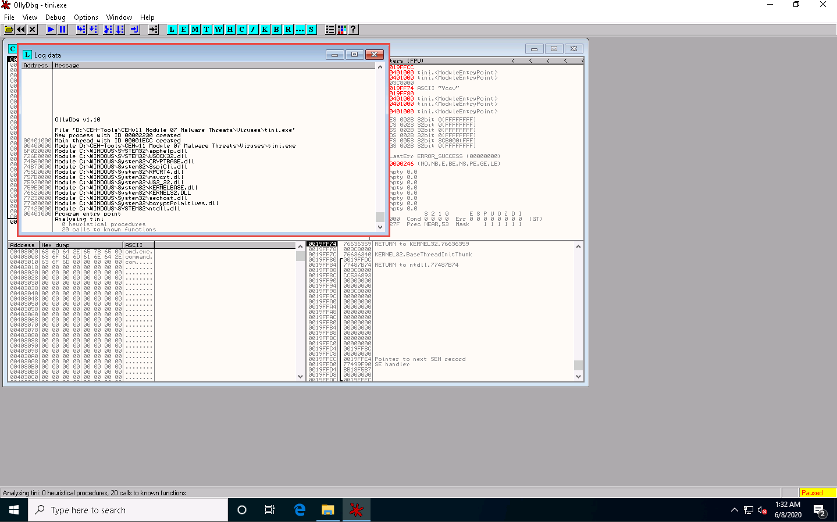Step over using the toolbar icon
This screenshot has height=522, width=837.
coord(93,29)
